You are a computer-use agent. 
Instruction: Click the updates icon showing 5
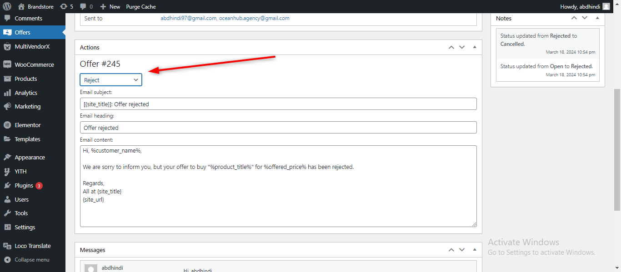click(63, 6)
